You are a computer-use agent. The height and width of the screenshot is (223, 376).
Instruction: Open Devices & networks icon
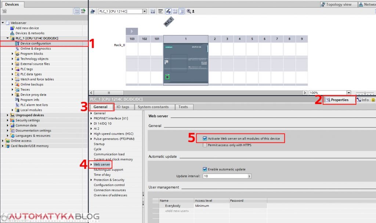click(12, 33)
